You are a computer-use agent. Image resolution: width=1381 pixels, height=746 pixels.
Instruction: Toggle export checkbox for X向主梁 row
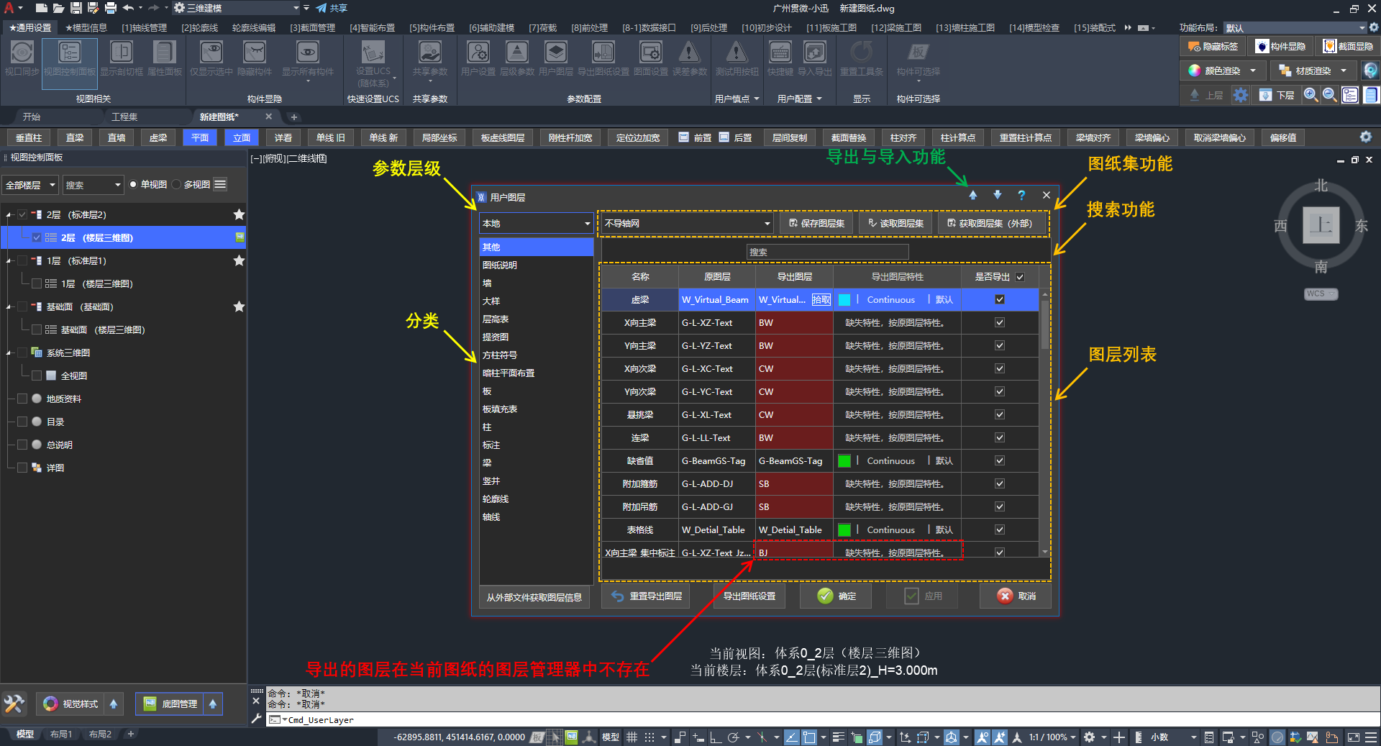click(x=999, y=323)
